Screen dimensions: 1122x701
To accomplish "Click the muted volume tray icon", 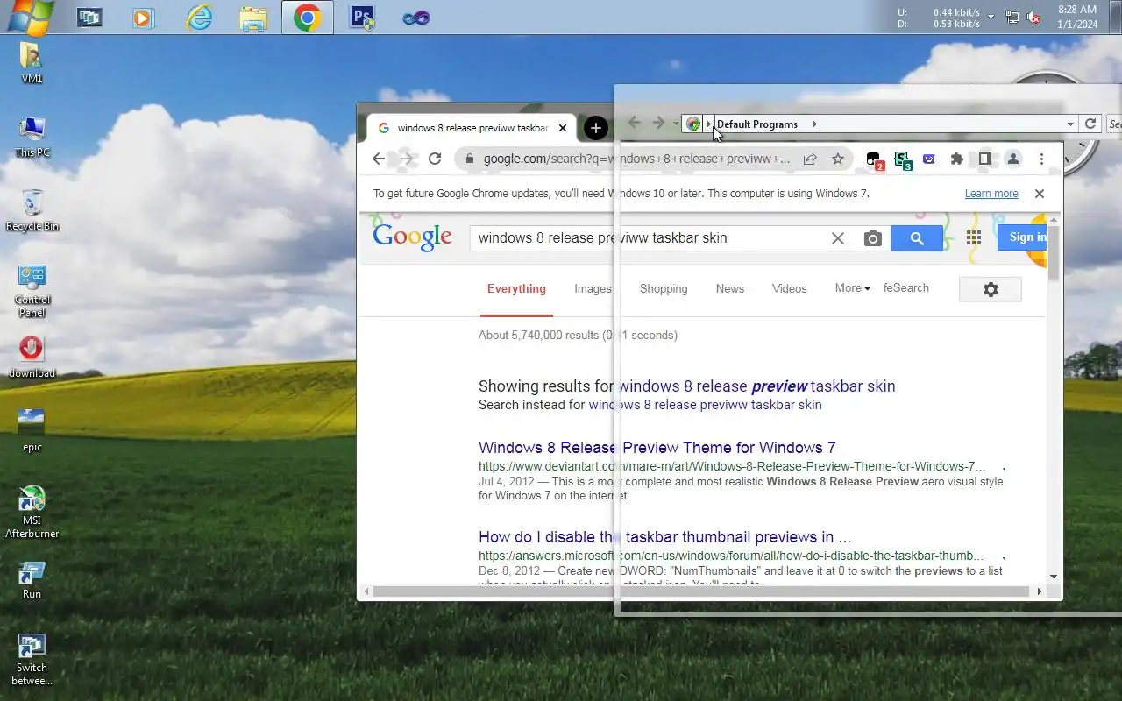I will pos(1034,17).
